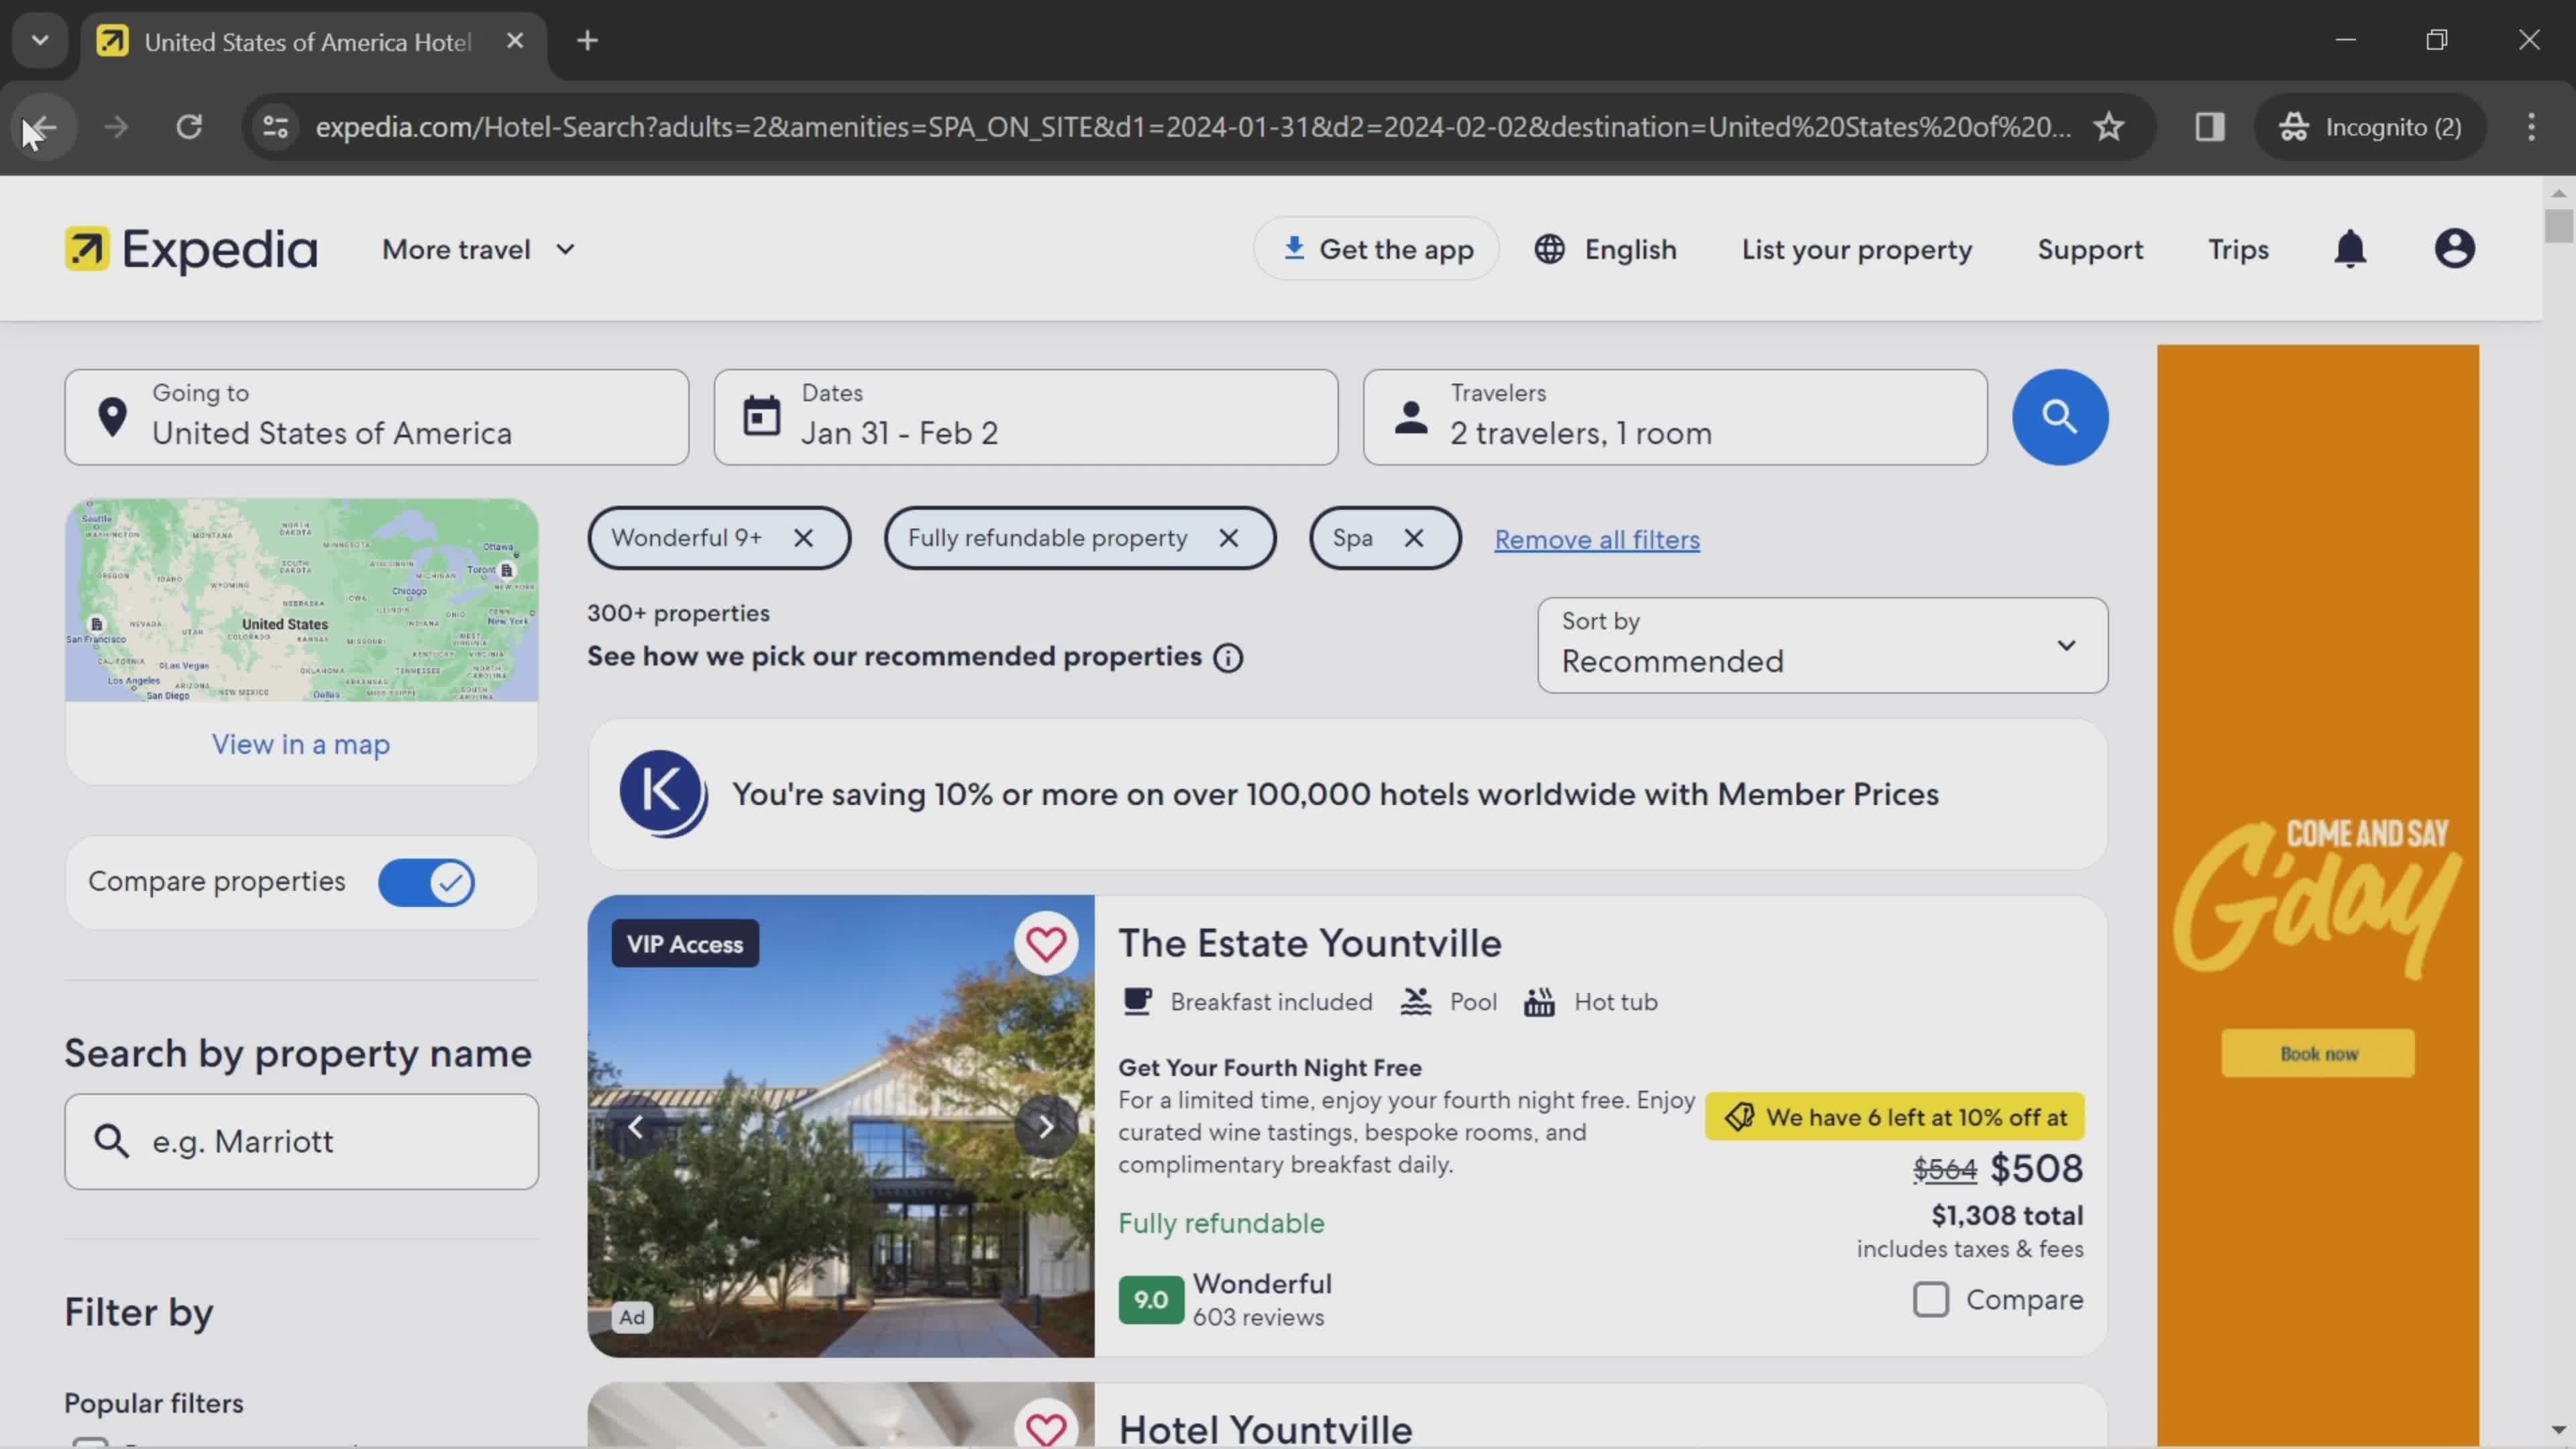The width and height of the screenshot is (2576, 1449).
Task: Click the Search by property name field
Action: point(301,1141)
